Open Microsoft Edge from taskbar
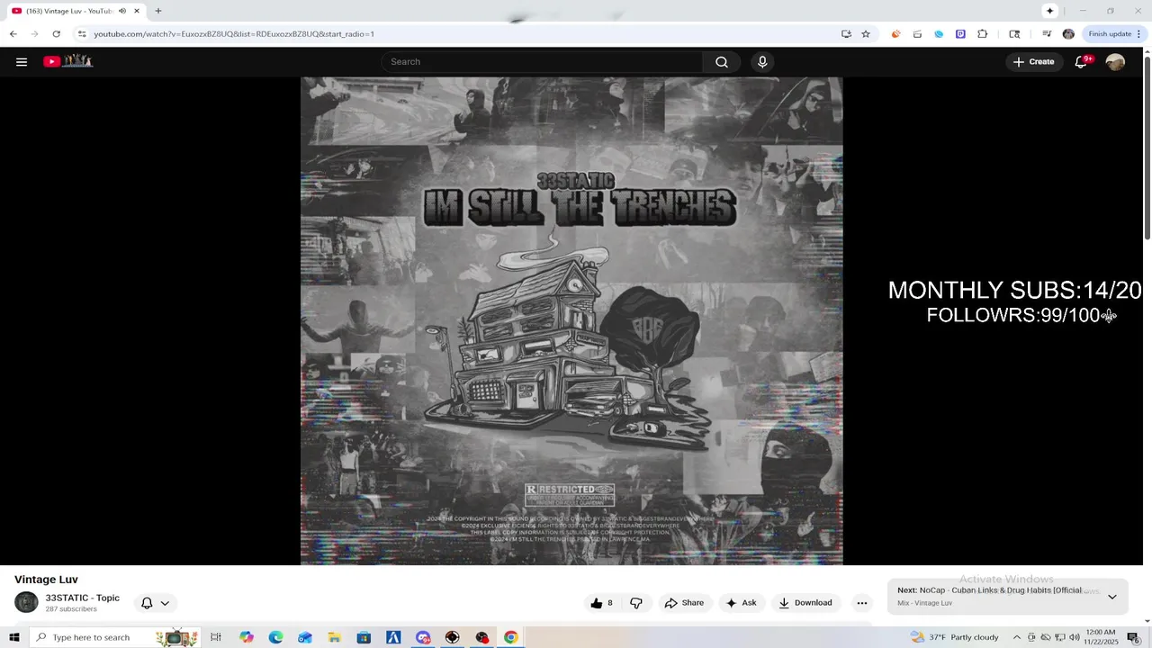 (275, 637)
